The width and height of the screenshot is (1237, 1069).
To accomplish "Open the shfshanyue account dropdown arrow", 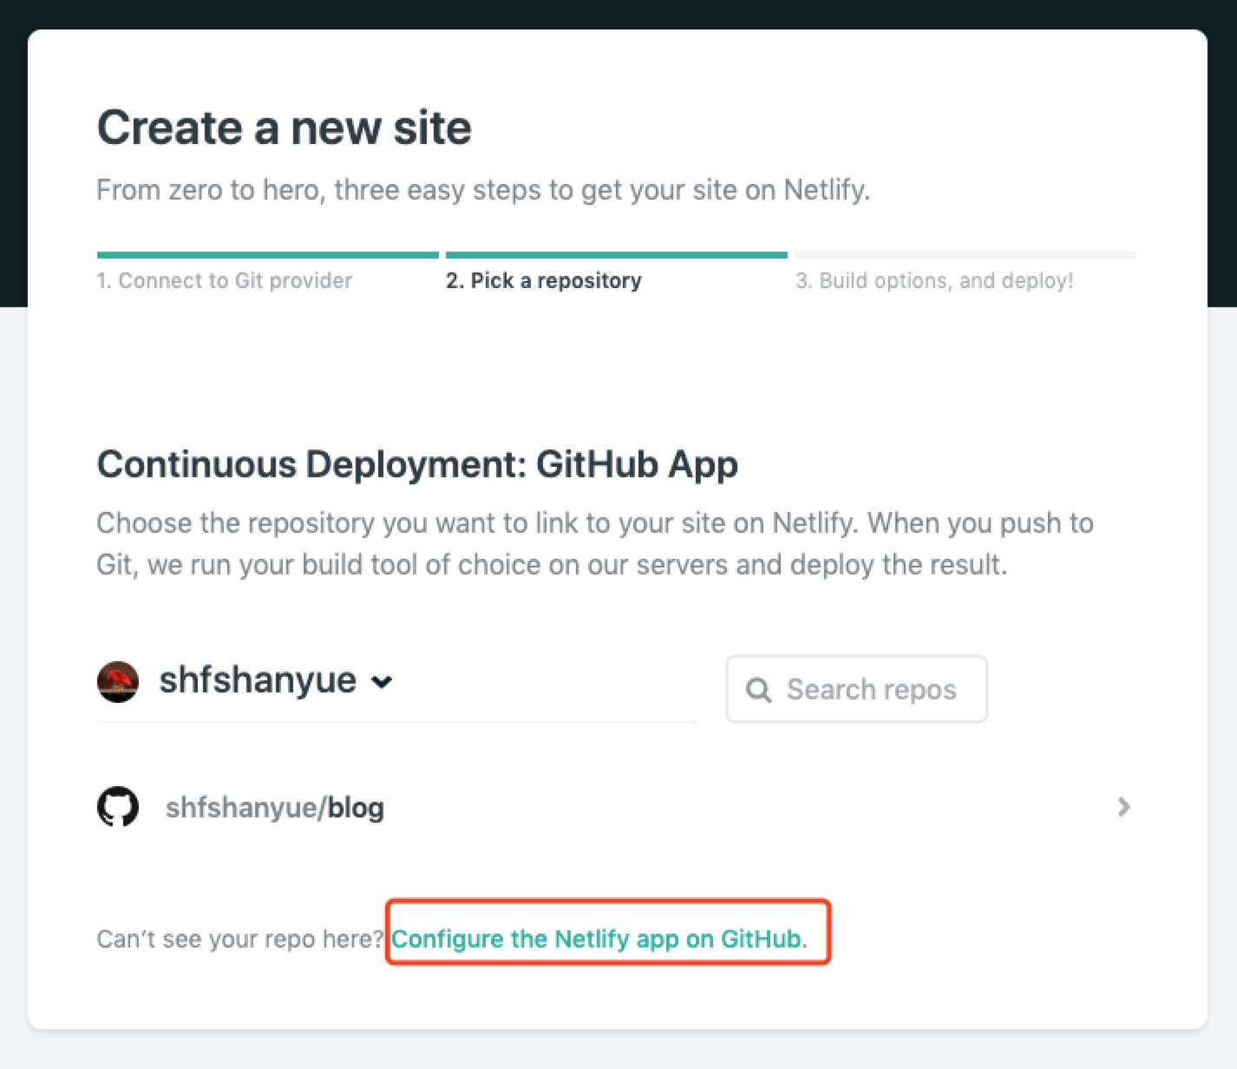I will click(382, 682).
